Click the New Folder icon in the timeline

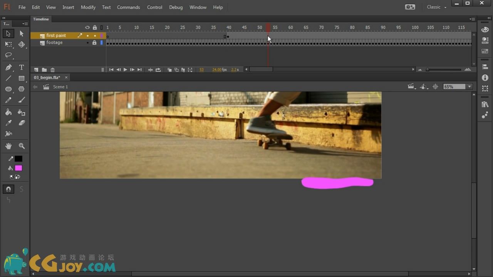click(x=44, y=70)
